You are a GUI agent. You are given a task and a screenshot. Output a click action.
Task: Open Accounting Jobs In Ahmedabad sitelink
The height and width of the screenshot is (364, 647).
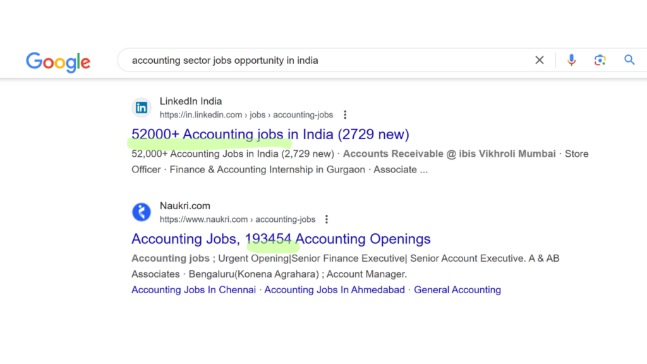click(334, 290)
